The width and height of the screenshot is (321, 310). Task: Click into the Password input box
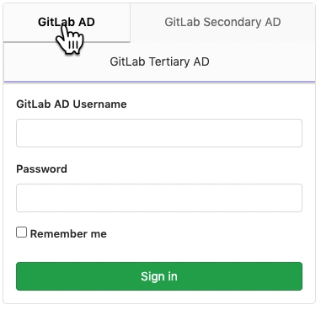(159, 198)
